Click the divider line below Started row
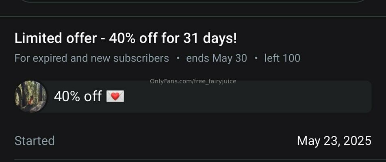386x162 pixels. click(193, 160)
